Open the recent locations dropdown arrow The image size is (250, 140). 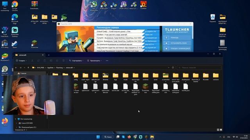[x=24, y=68]
